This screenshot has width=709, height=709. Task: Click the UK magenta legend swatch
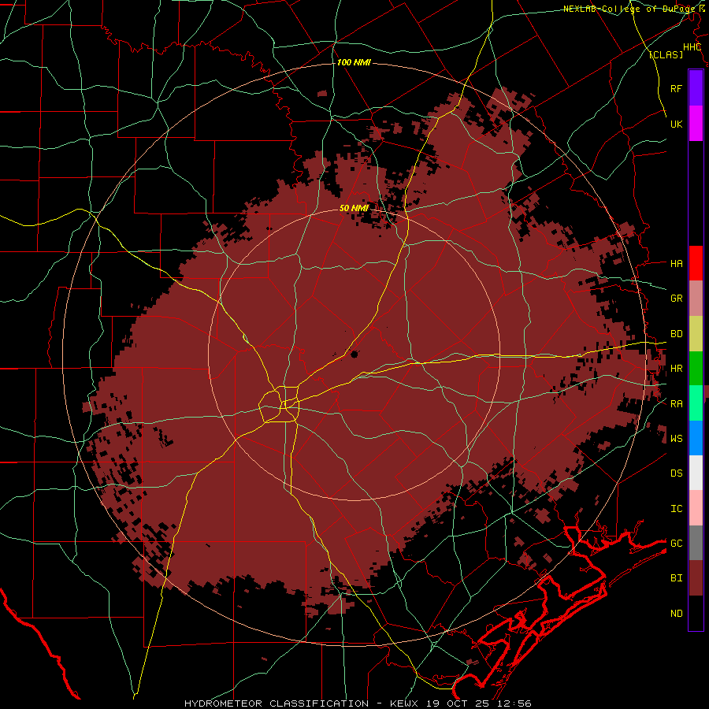[696, 124]
